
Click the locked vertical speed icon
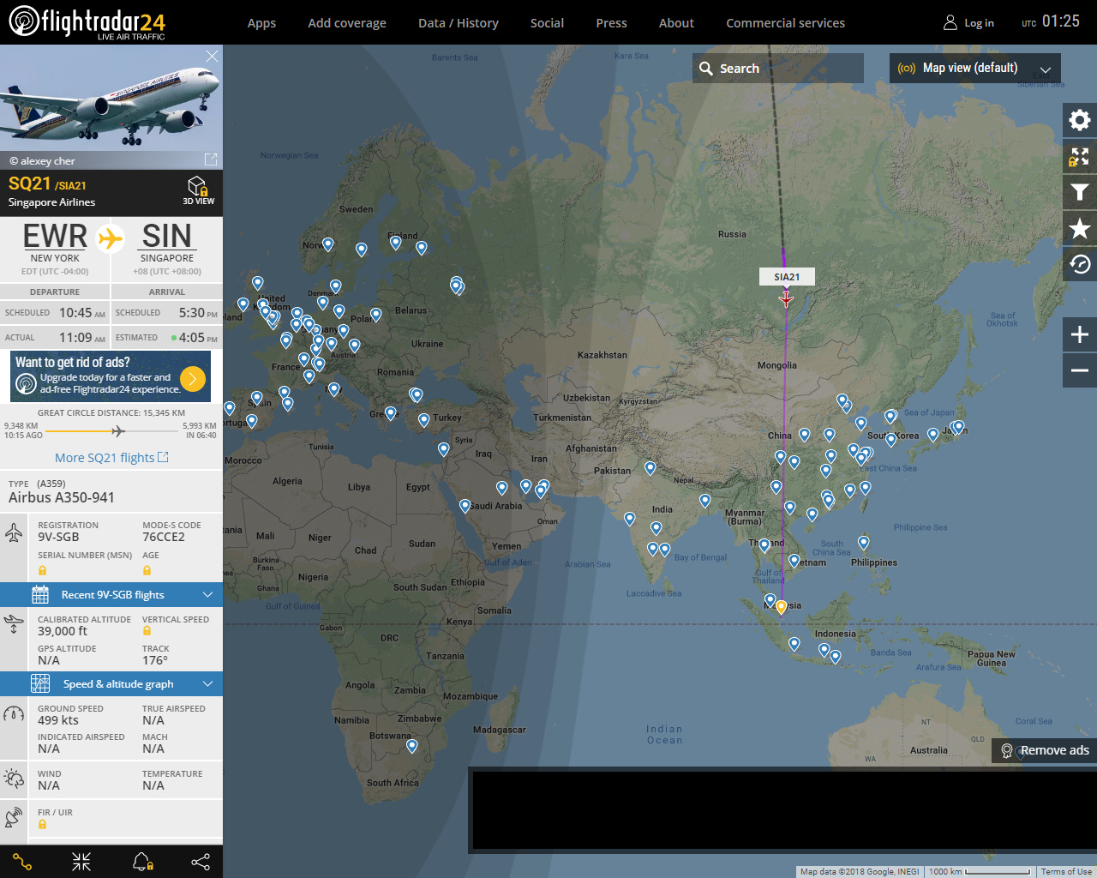[147, 631]
